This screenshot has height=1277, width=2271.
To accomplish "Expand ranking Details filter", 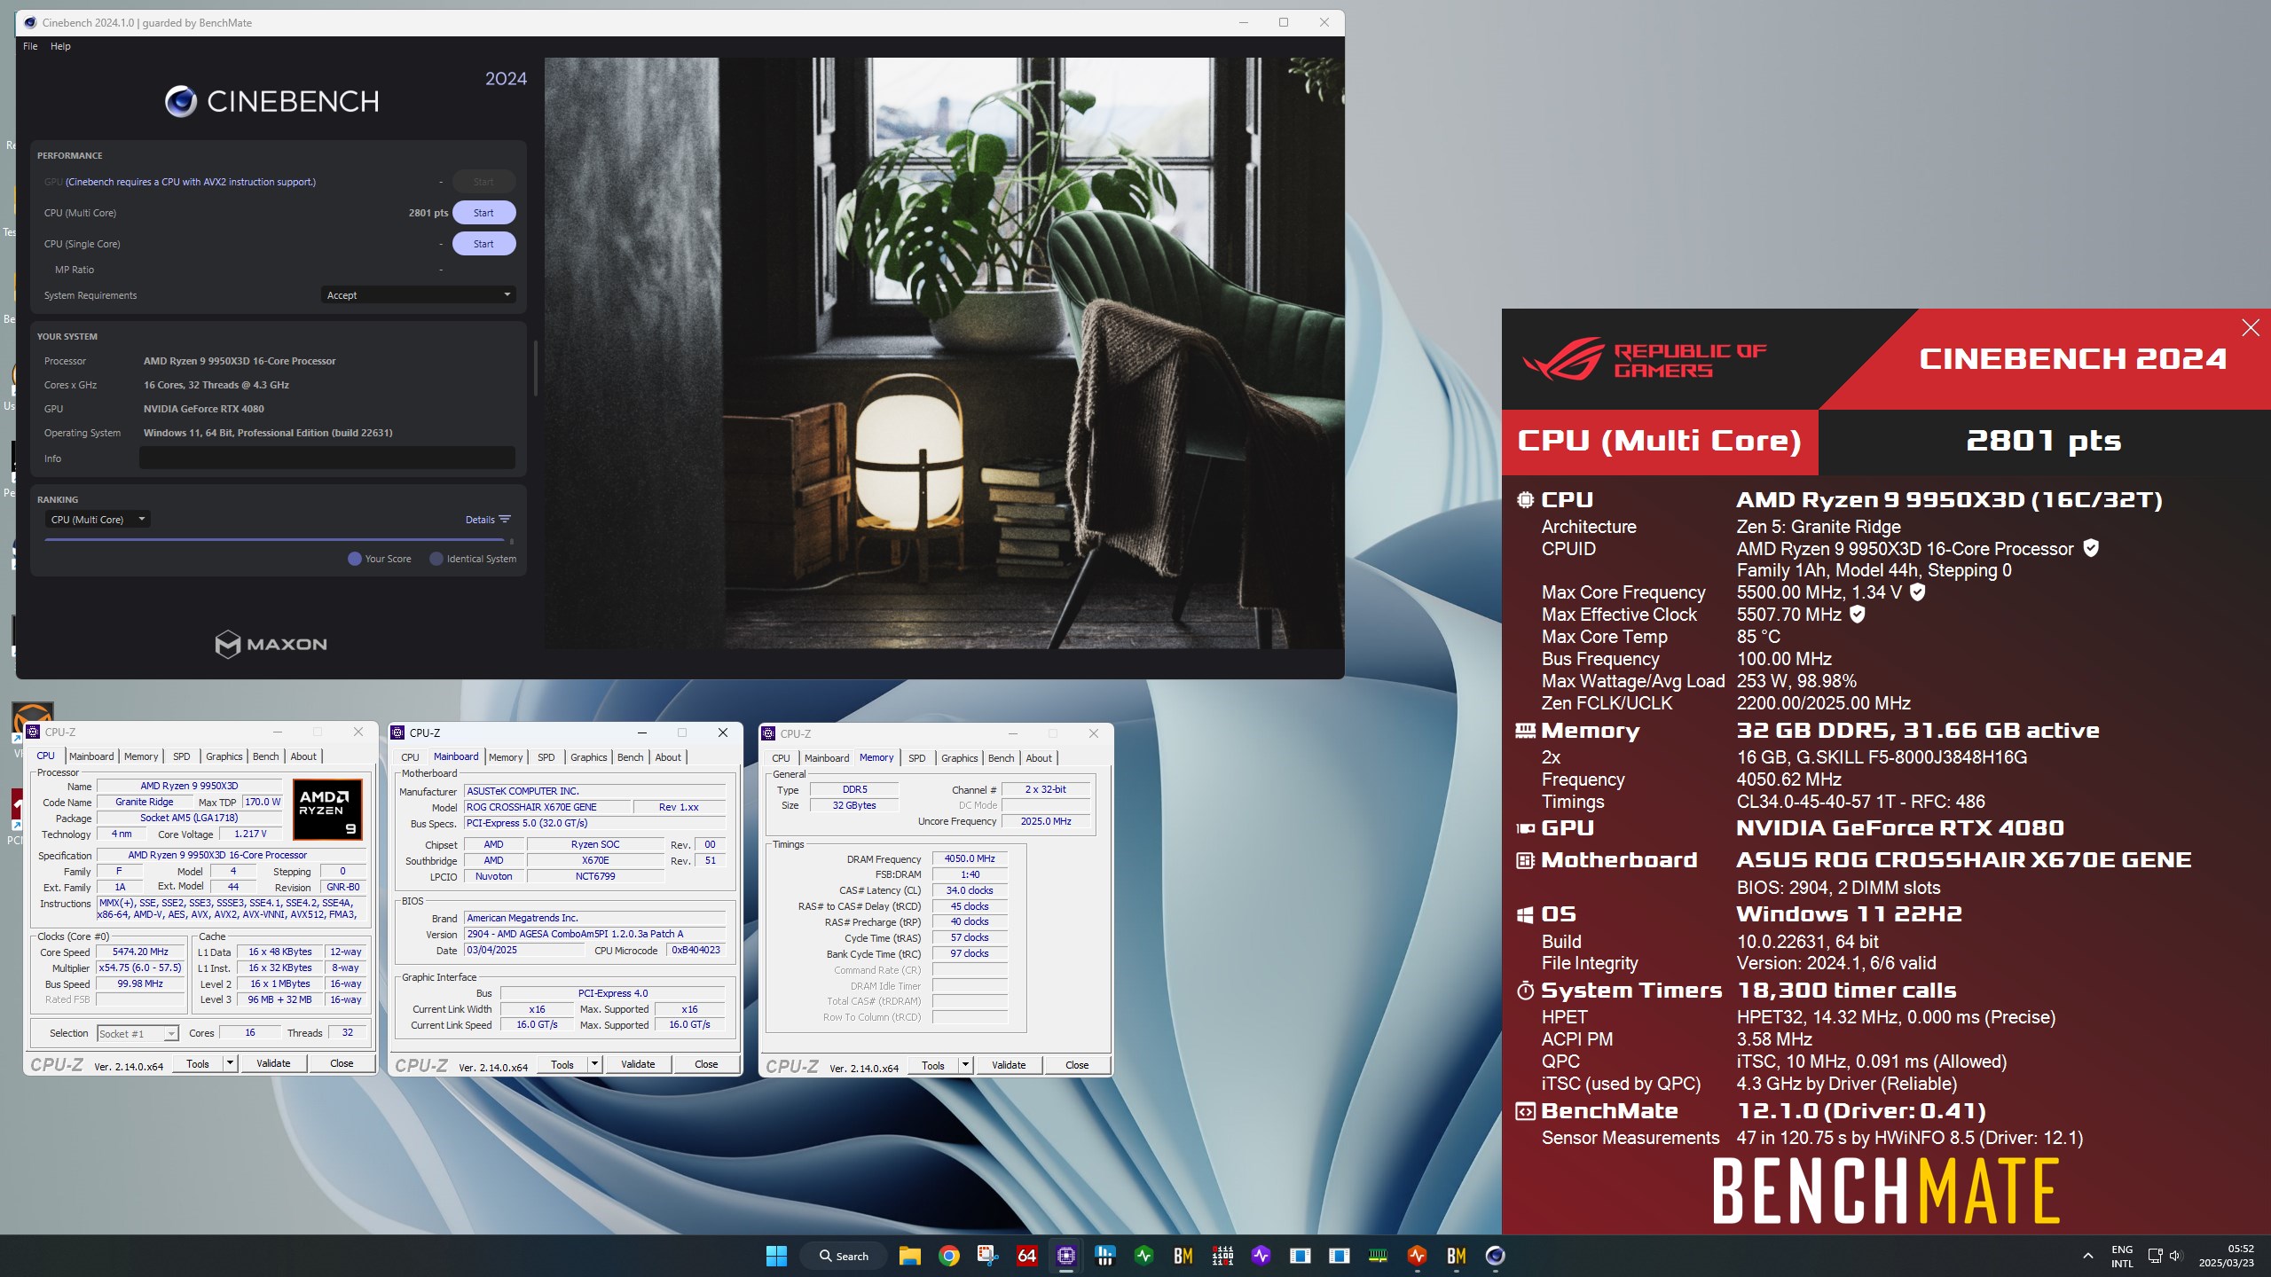I will [488, 520].
